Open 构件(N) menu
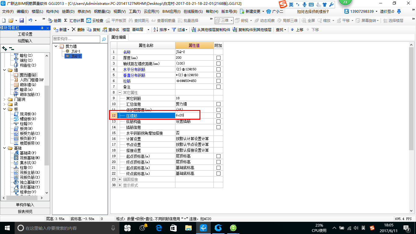Image resolution: width=416 pixels, height=234 pixels. click(x=53, y=12)
